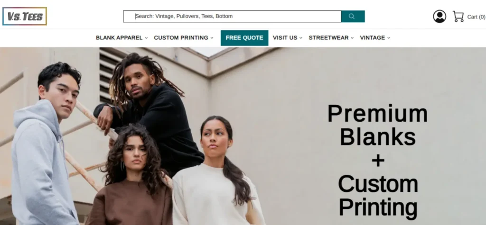The width and height of the screenshot is (486, 225).
Task: Expand Blank Apparel dropdown chevron
Action: pyautogui.click(x=146, y=38)
